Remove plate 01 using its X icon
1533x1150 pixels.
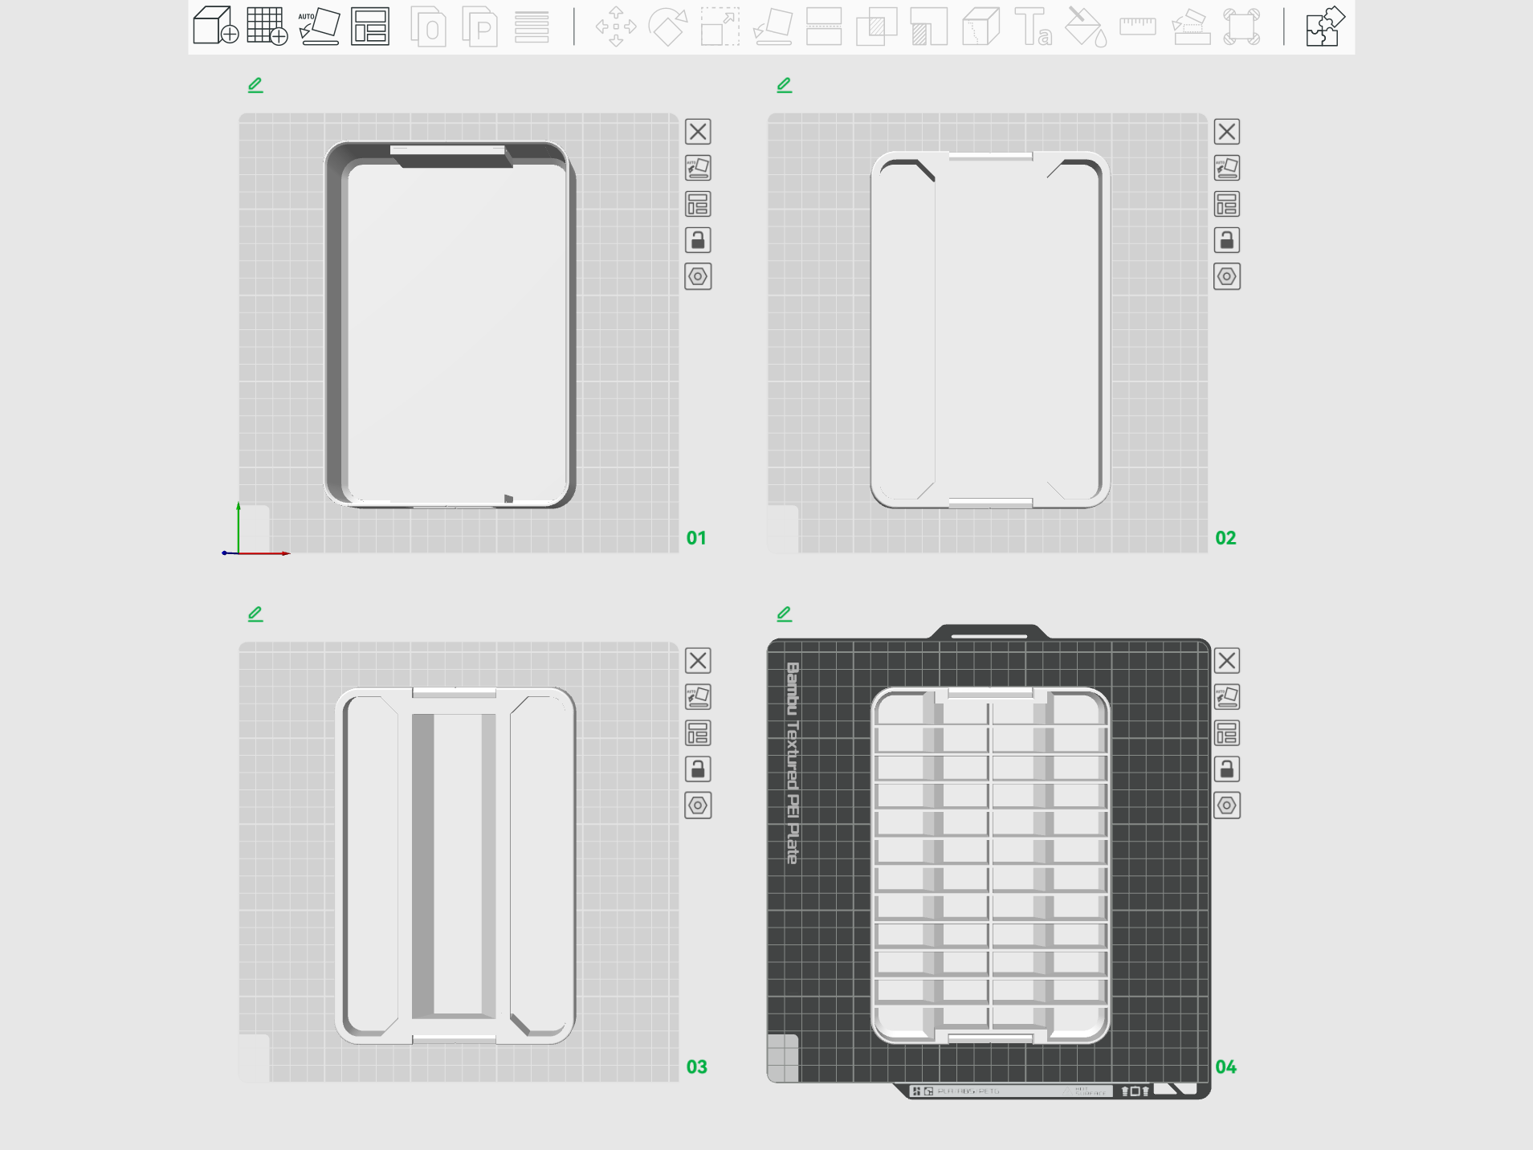[x=698, y=132]
